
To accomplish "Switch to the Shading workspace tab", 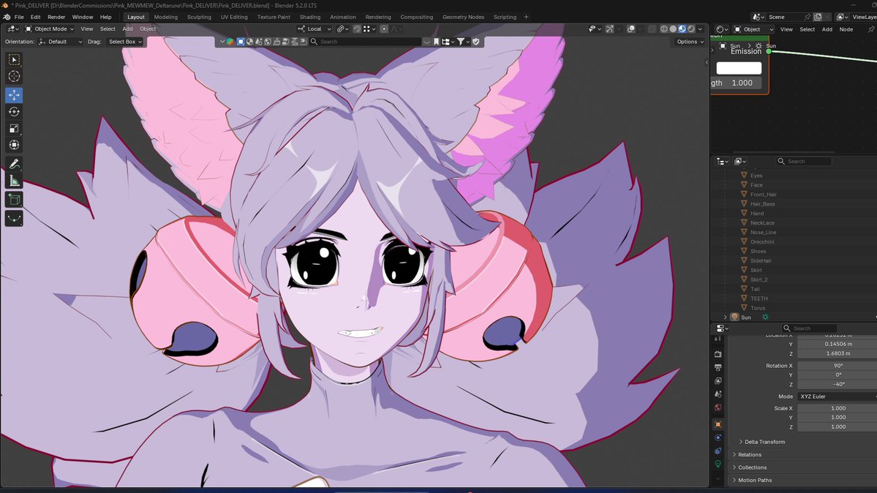I will pos(310,17).
